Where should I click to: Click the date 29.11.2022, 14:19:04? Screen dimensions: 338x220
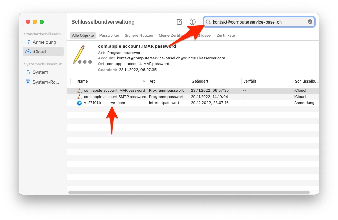pyautogui.click(x=209, y=97)
